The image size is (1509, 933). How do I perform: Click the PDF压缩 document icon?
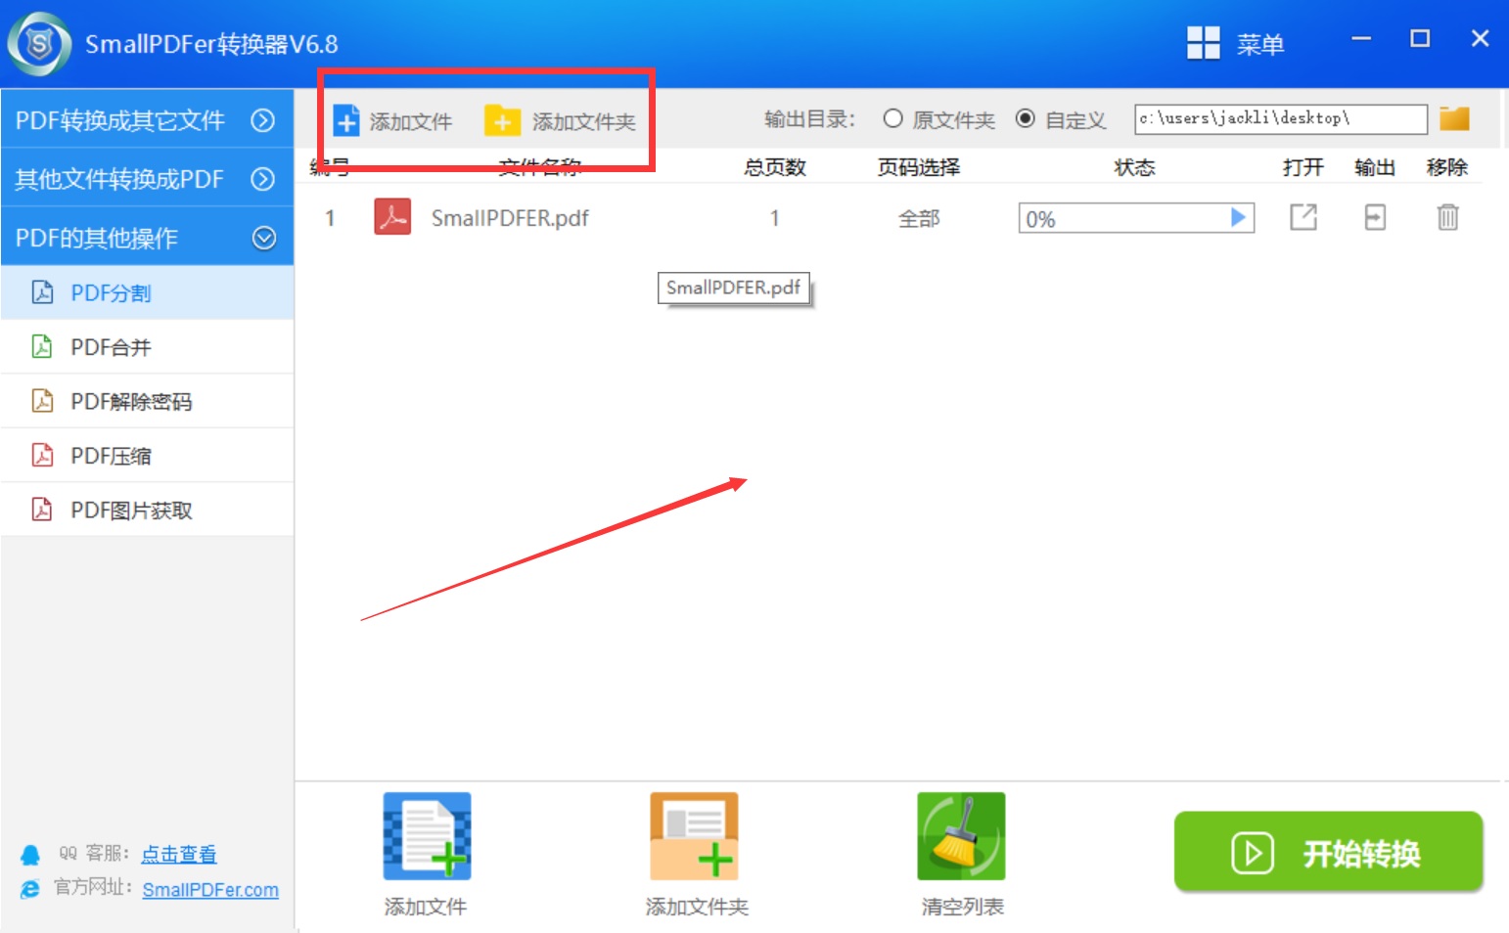[x=42, y=455]
